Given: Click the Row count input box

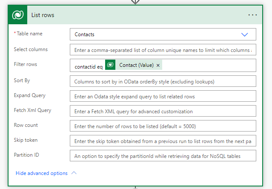Looking at the screenshot, I should 163,126.
